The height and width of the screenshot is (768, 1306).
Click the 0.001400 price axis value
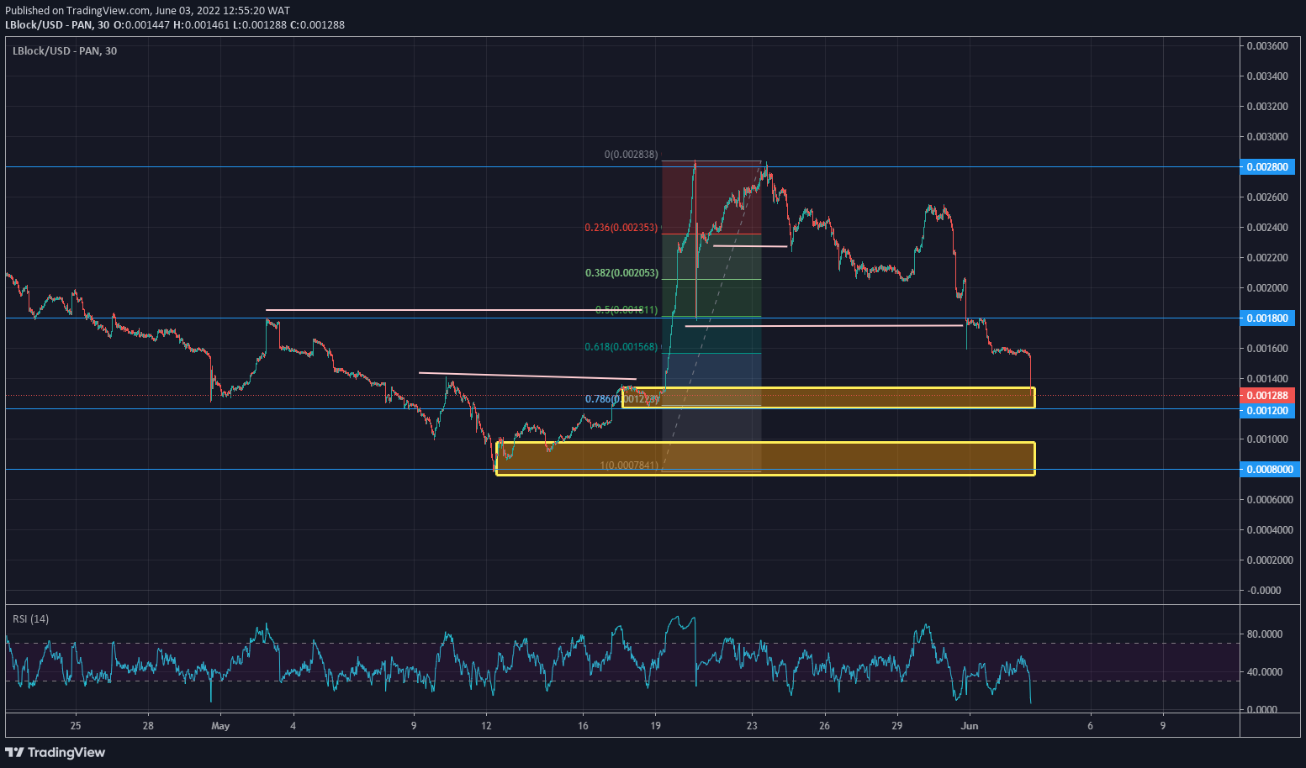point(1267,379)
